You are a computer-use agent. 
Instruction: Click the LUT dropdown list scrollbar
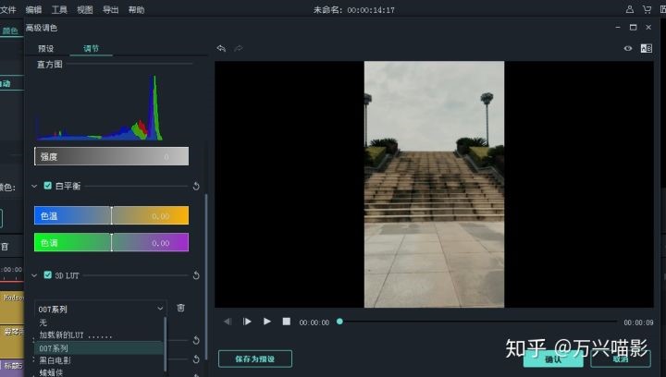(165, 345)
